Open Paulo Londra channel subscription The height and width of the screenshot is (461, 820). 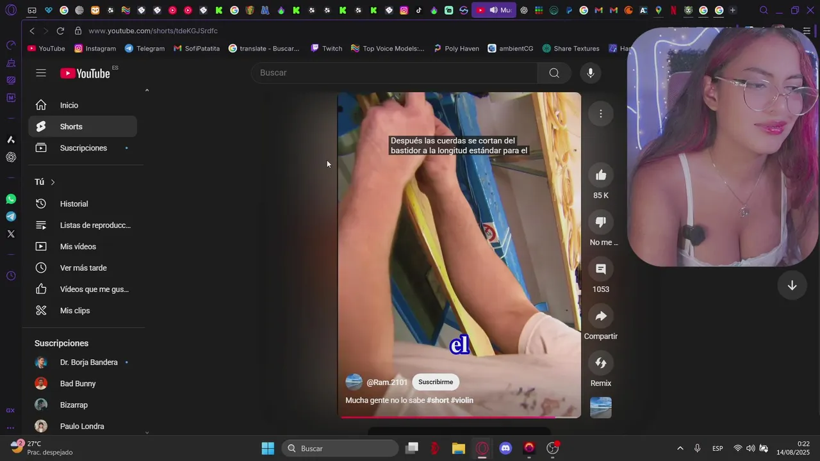(x=83, y=426)
